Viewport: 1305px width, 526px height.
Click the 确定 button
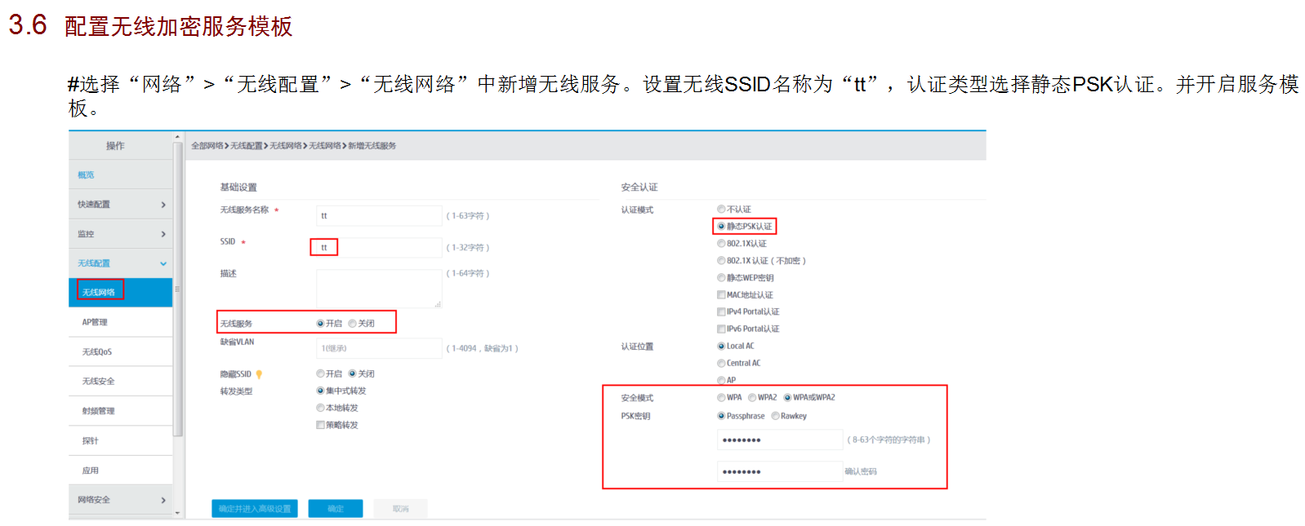pyautogui.click(x=336, y=509)
